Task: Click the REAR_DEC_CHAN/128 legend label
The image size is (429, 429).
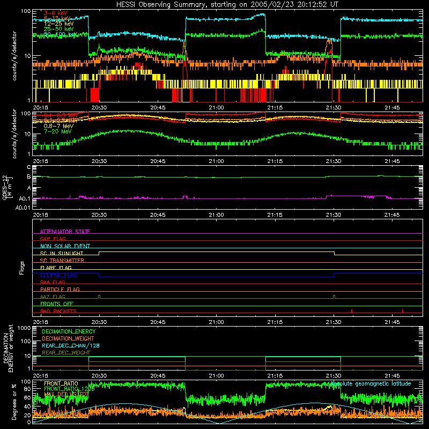Action: tap(71, 345)
